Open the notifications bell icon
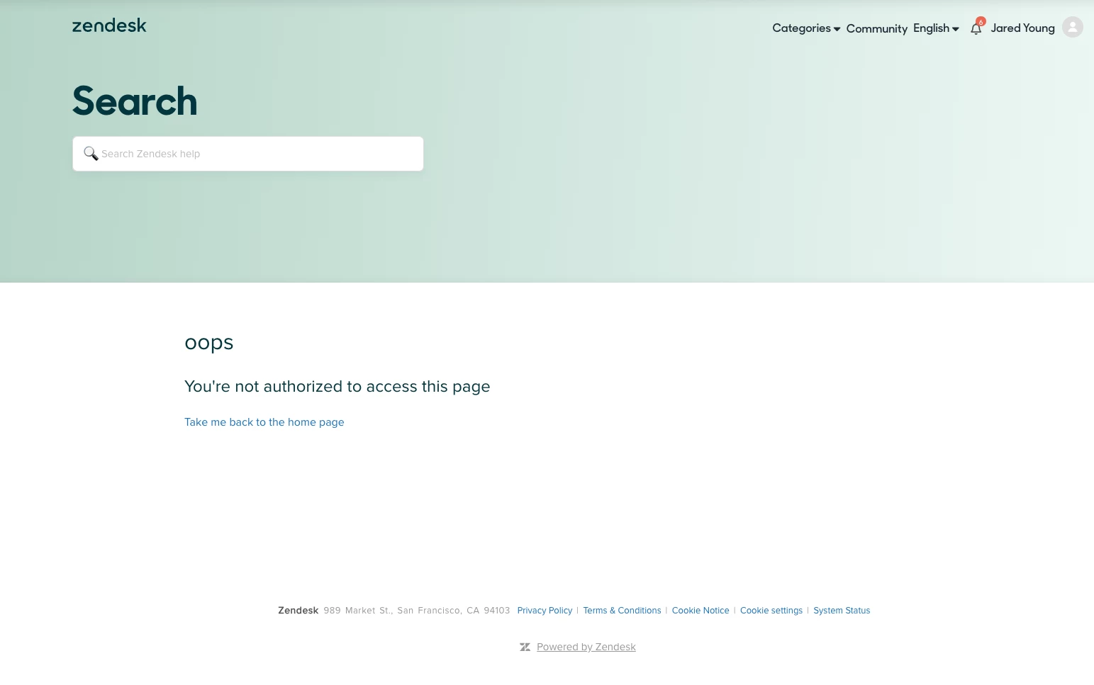 coord(976,28)
